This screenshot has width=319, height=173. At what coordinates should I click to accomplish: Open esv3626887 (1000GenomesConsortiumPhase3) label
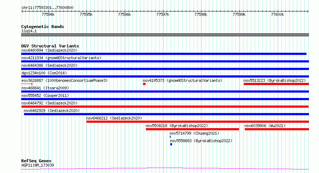click(65, 80)
